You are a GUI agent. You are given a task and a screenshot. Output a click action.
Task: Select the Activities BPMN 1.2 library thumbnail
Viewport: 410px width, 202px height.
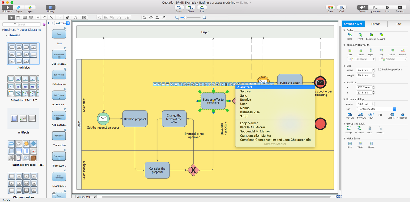24,86
